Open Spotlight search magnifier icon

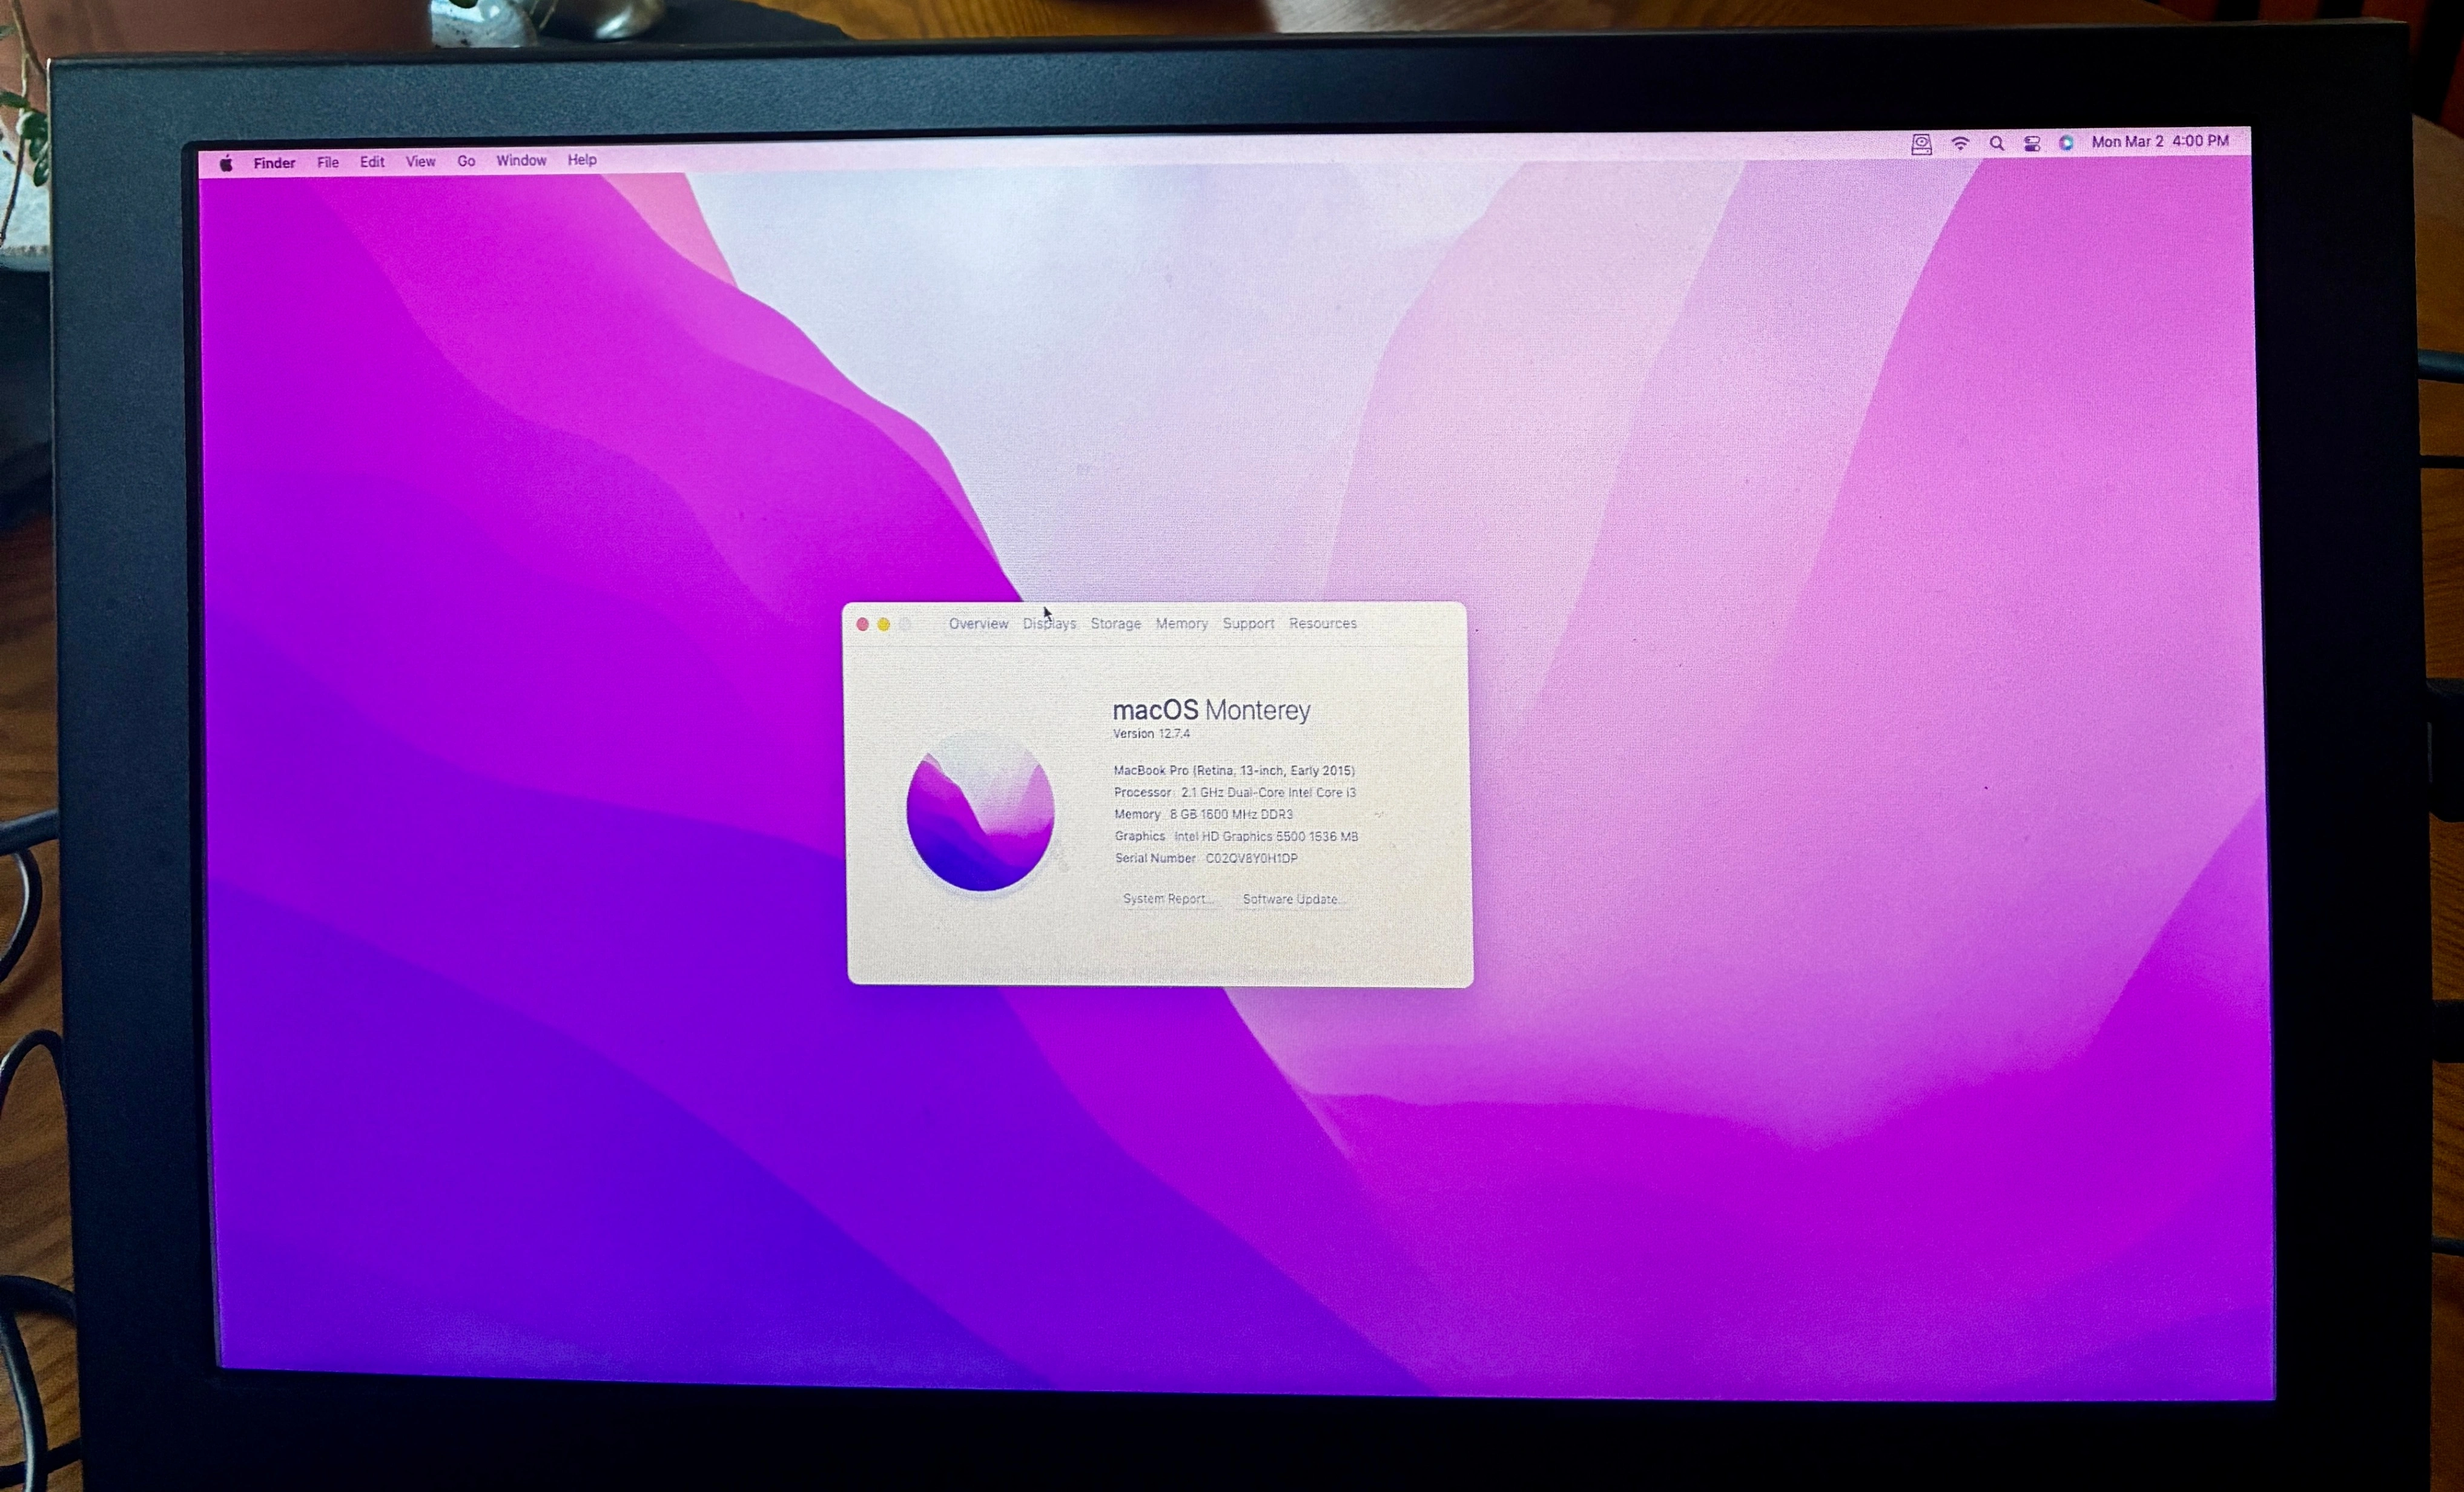tap(1996, 144)
